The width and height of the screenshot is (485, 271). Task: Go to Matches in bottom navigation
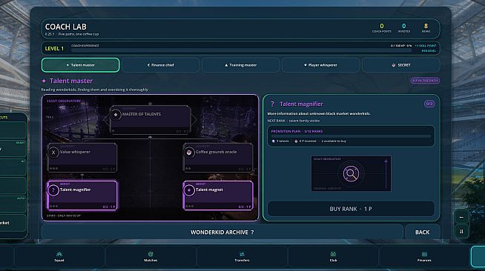pyautogui.click(x=151, y=256)
